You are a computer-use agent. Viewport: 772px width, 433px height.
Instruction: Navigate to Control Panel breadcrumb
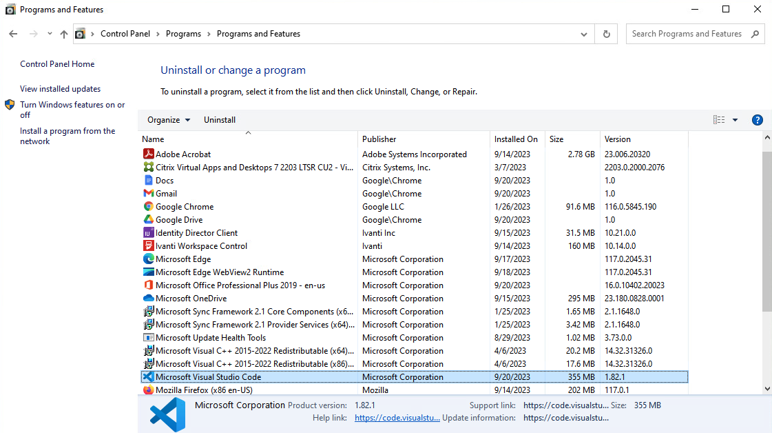click(x=125, y=34)
